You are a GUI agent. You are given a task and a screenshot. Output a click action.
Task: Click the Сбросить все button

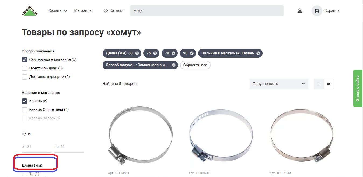point(195,65)
